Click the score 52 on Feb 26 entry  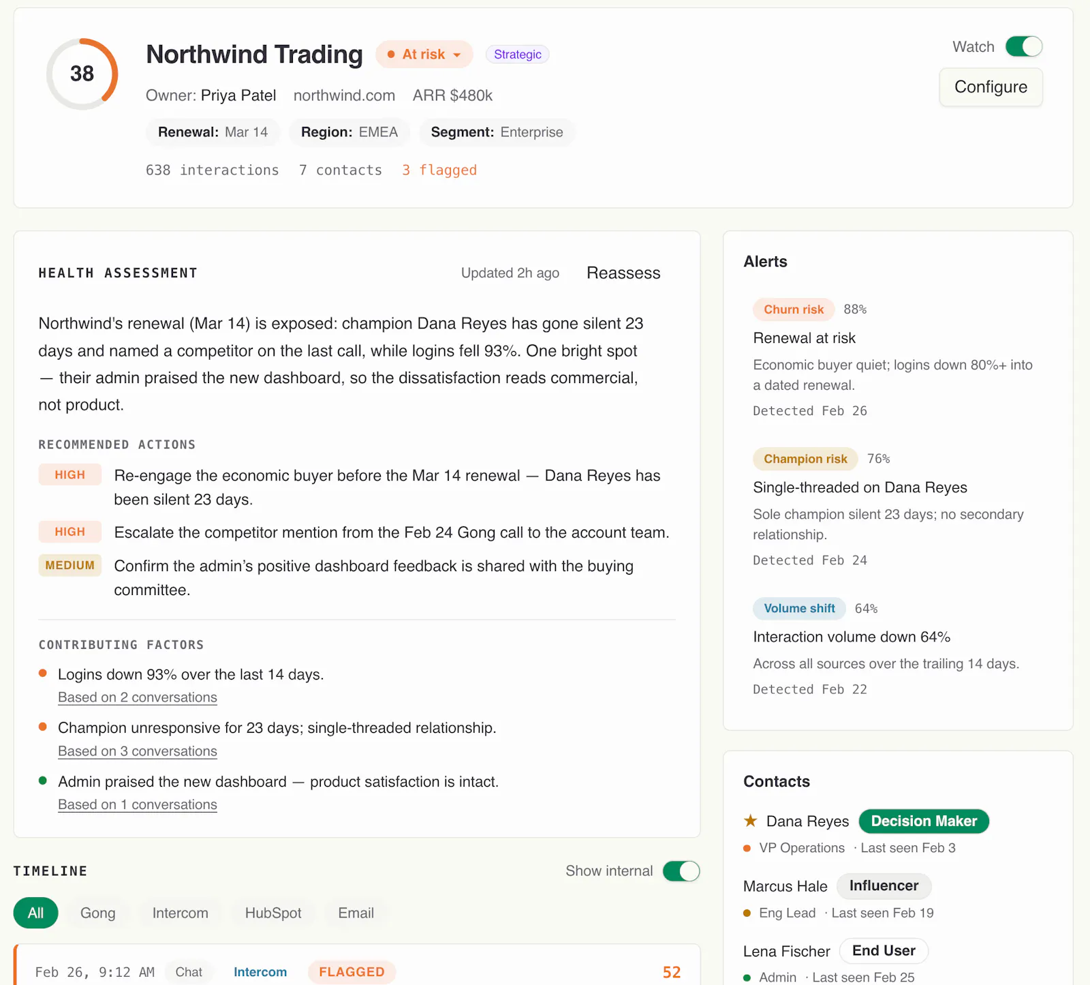(x=672, y=973)
